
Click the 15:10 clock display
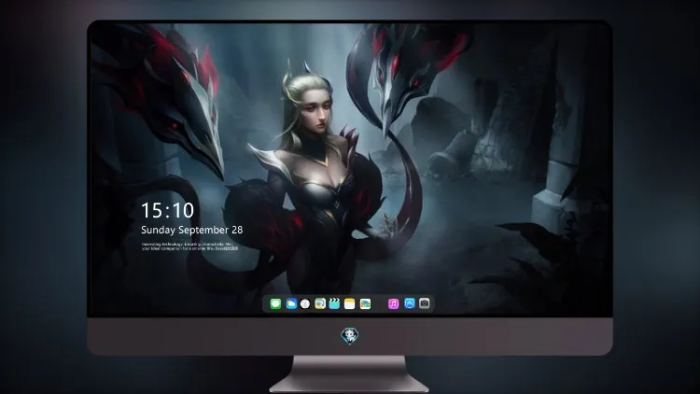pos(168,210)
